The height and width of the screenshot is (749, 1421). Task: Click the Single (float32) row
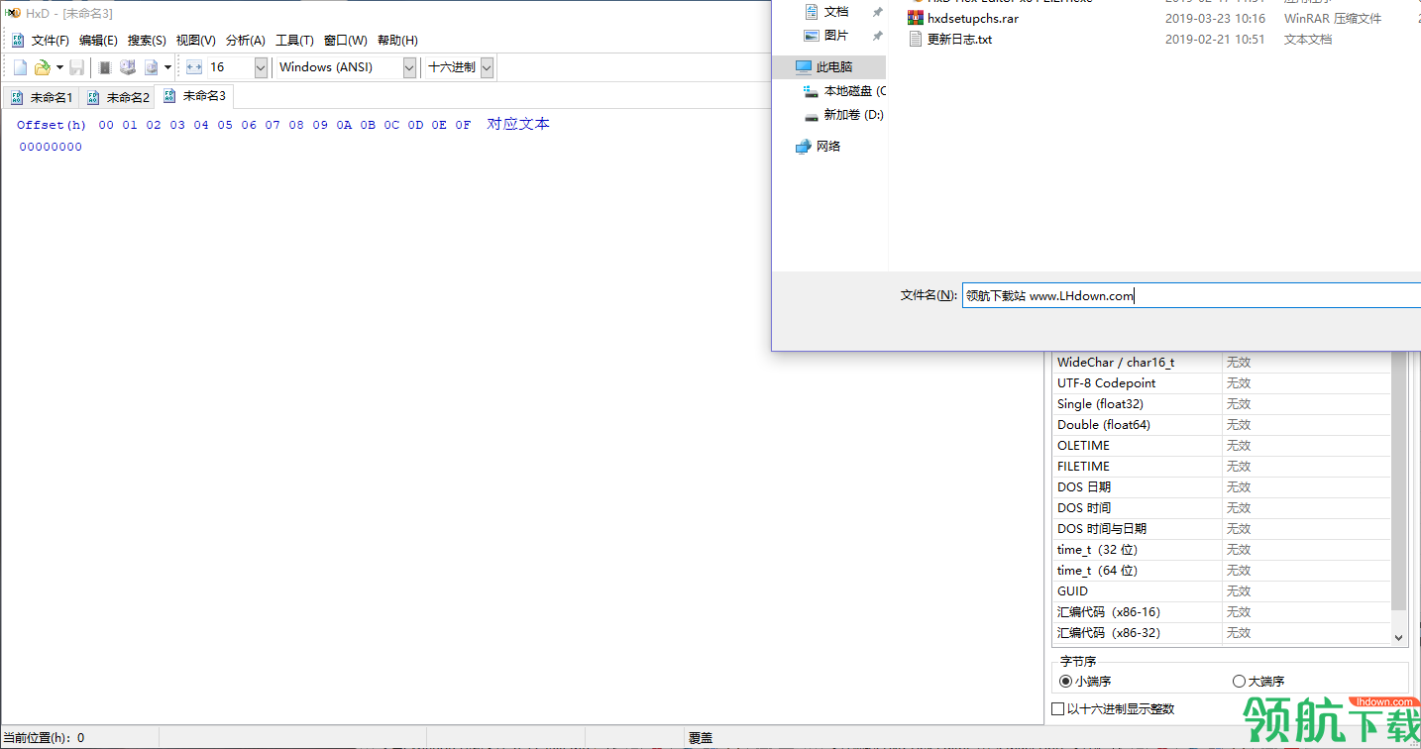(1221, 404)
